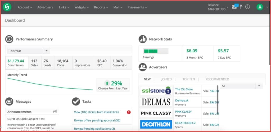Open the This Year period dropdown
This screenshot has width=271, height=132.
point(29,51)
